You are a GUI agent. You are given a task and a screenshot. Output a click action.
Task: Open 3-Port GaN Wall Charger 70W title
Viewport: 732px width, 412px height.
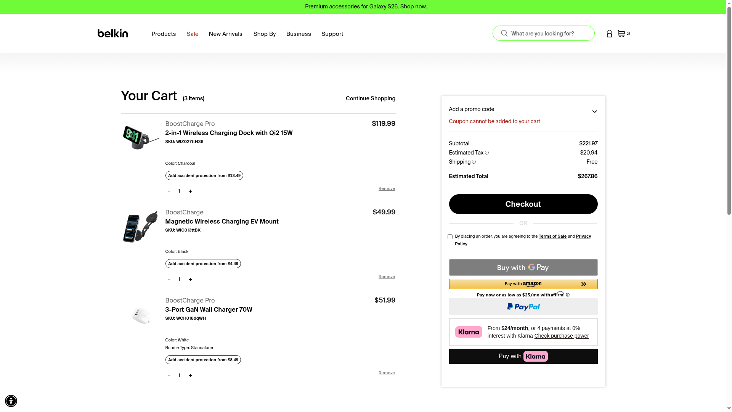209,309
